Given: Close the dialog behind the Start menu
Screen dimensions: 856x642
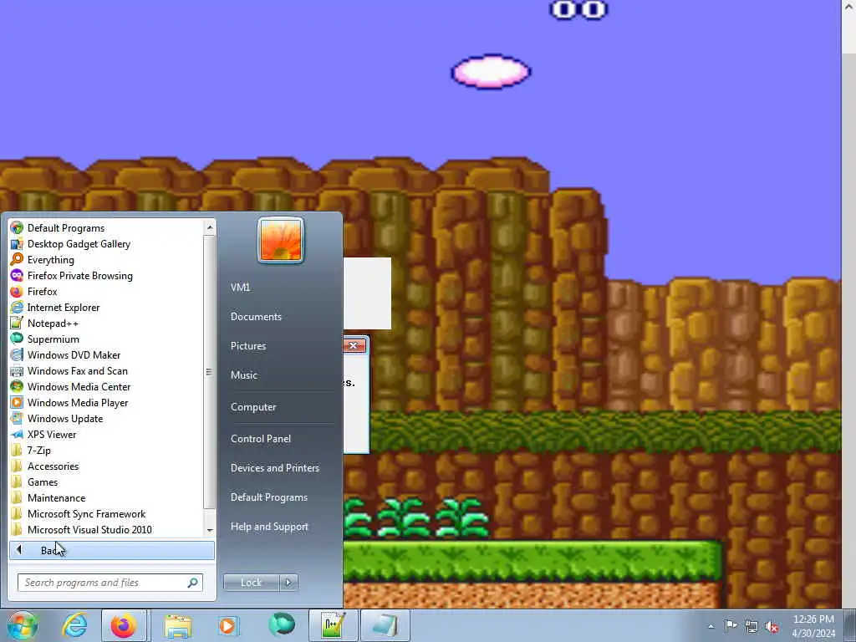Looking at the screenshot, I should [x=354, y=345].
